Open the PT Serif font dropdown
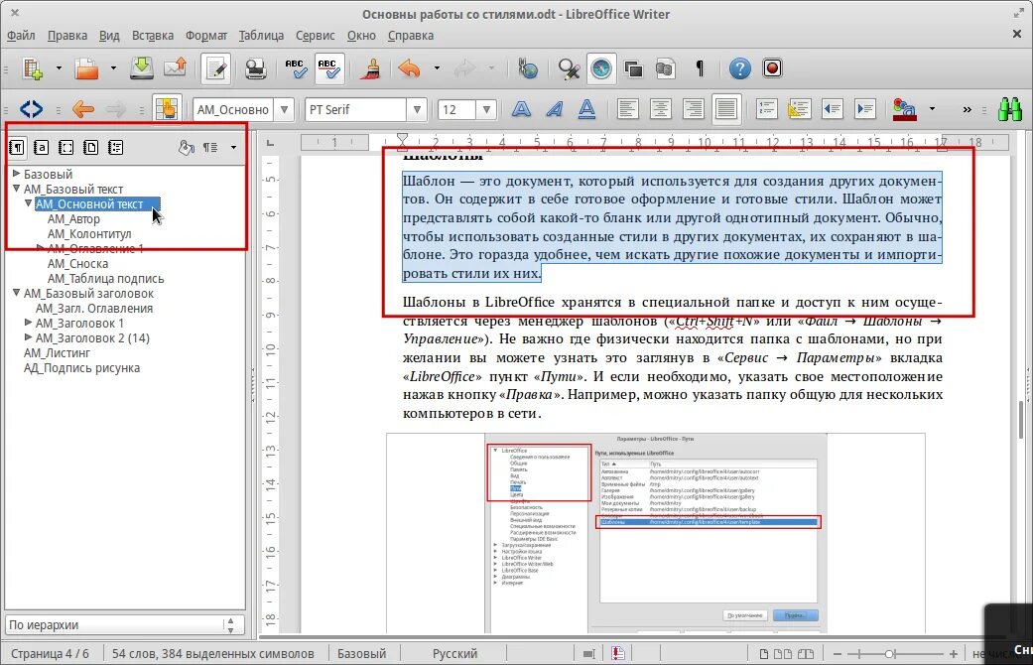 [x=417, y=109]
